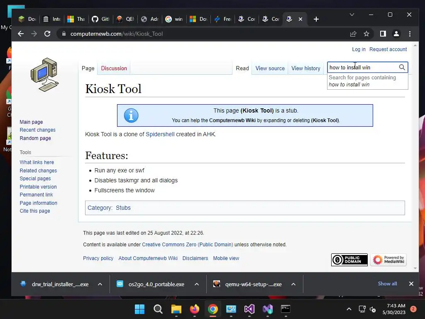425x319 pixels.
Task: Open File Explorer from taskbar
Action: (x=176, y=309)
